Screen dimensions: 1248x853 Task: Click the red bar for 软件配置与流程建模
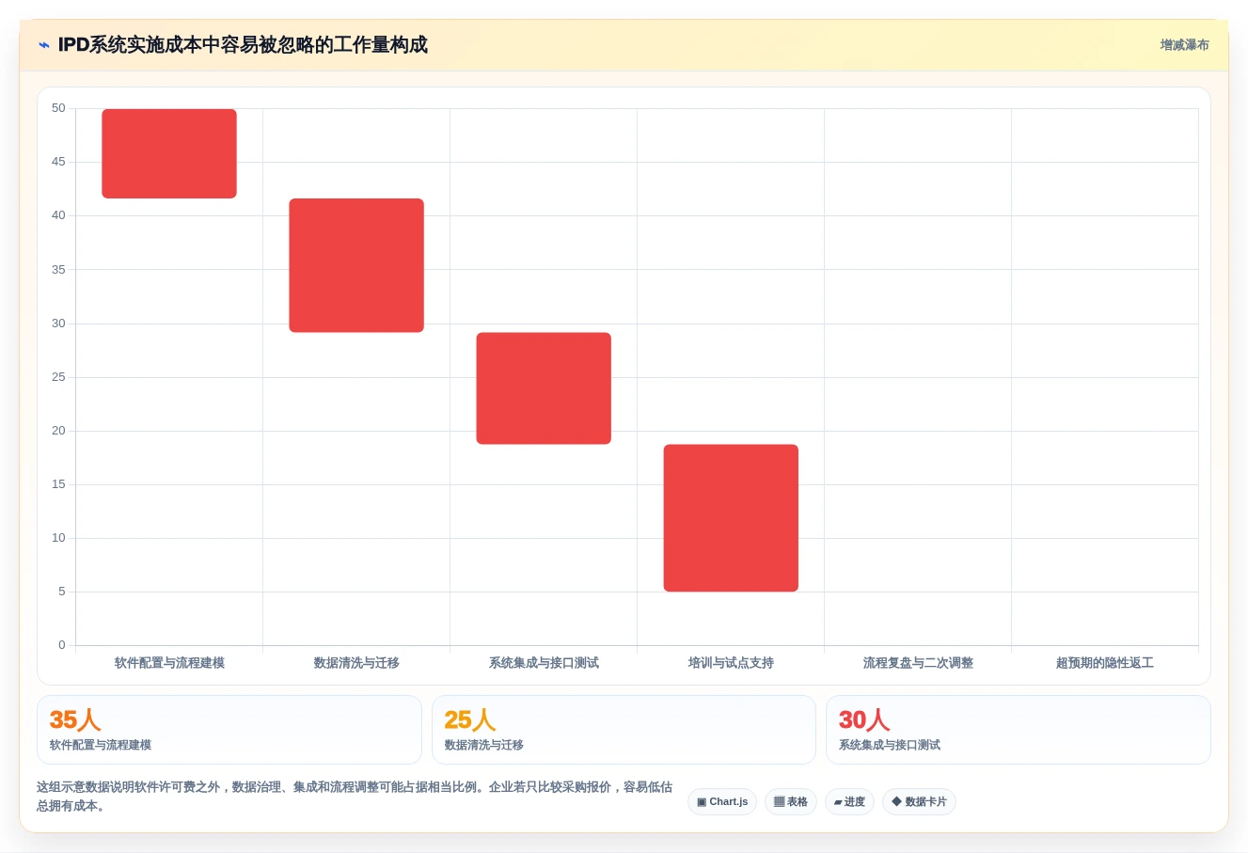point(169,153)
